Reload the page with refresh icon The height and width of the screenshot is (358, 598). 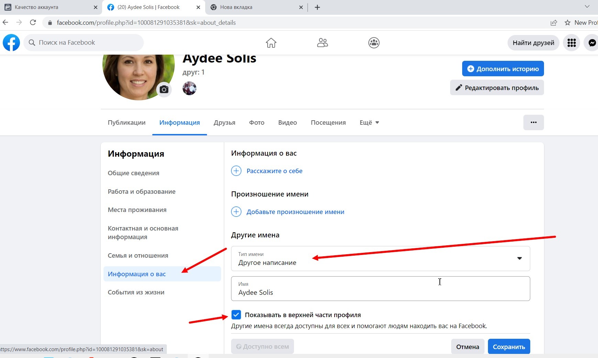[33, 22]
